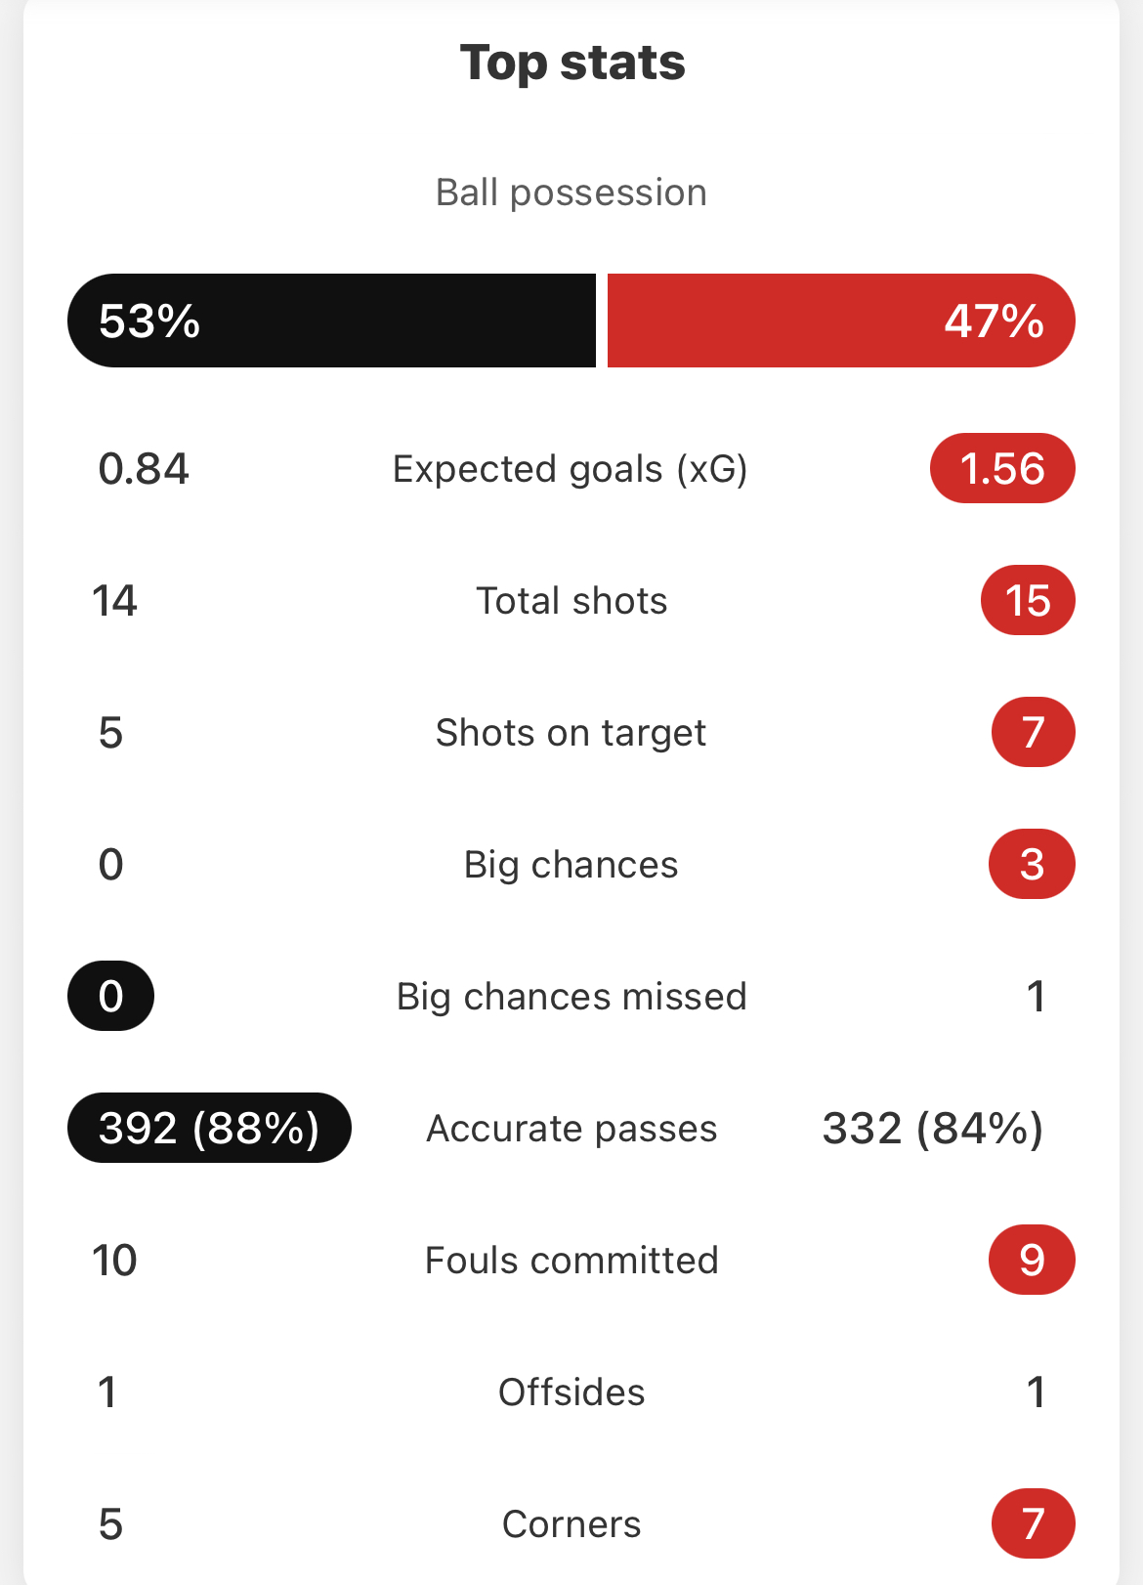Open the Shots on target stat
The height and width of the screenshot is (1585, 1143).
pyautogui.click(x=571, y=733)
